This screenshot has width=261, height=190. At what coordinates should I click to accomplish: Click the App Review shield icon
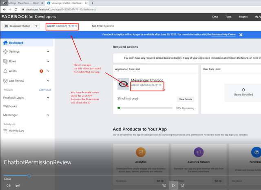5,81
